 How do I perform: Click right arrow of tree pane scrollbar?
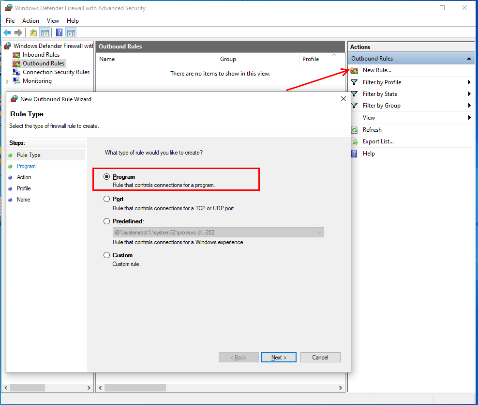[89, 388]
